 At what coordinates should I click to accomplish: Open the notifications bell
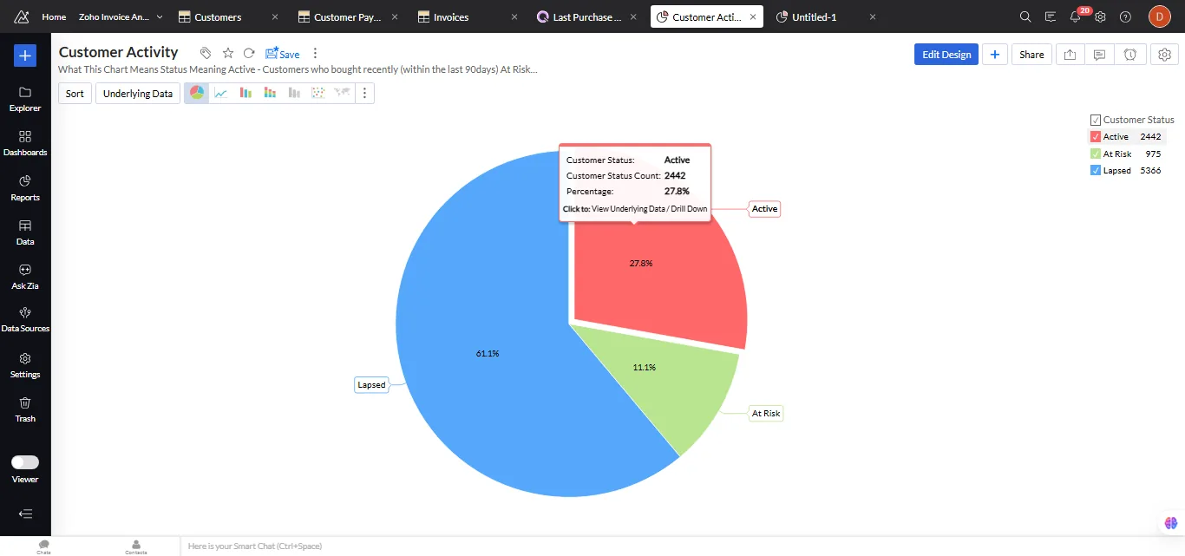[x=1076, y=17]
